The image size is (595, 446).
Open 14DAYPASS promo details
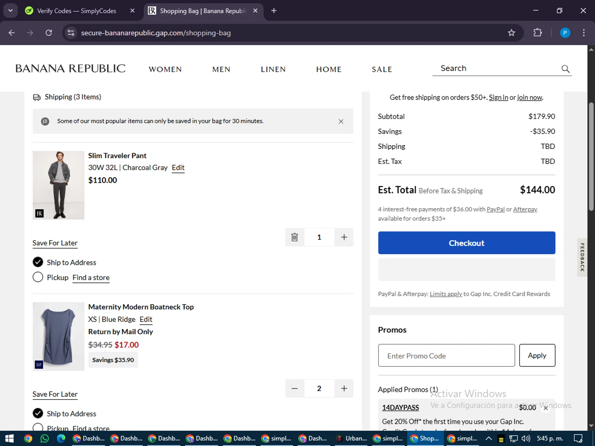(x=400, y=408)
